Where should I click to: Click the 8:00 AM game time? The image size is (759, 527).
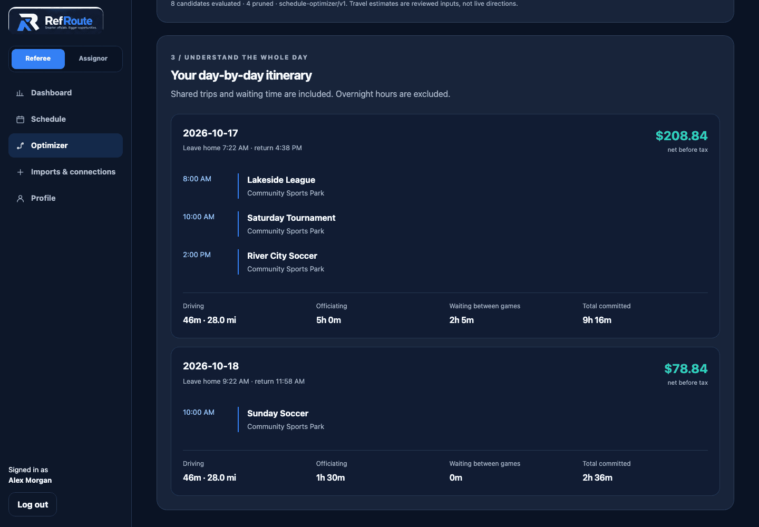[x=197, y=179]
